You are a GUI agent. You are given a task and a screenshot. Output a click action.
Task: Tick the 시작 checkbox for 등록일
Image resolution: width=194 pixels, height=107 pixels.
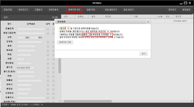point(48,42)
